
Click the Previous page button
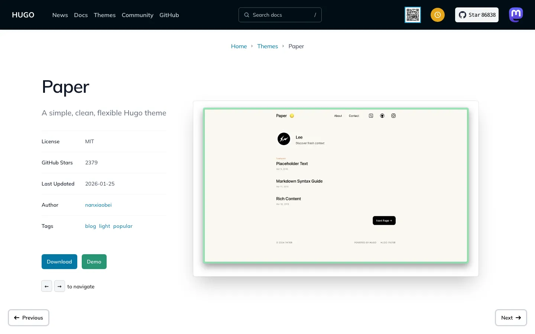(x=29, y=318)
